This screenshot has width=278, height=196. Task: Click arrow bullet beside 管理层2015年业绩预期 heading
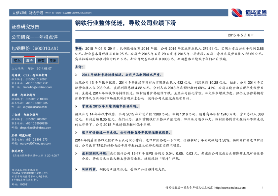[76, 106]
